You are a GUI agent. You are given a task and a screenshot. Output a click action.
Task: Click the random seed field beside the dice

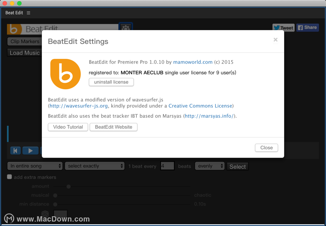[x=60, y=214]
